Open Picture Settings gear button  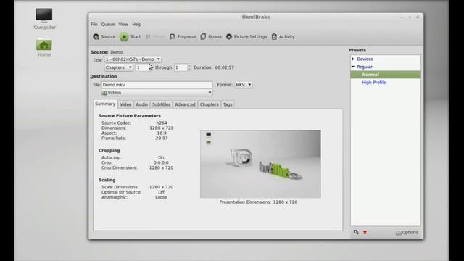pyautogui.click(x=246, y=37)
